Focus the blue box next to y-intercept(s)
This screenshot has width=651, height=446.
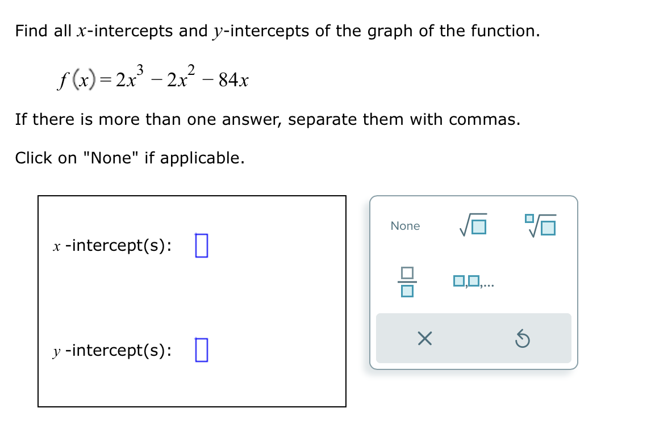[x=201, y=351]
